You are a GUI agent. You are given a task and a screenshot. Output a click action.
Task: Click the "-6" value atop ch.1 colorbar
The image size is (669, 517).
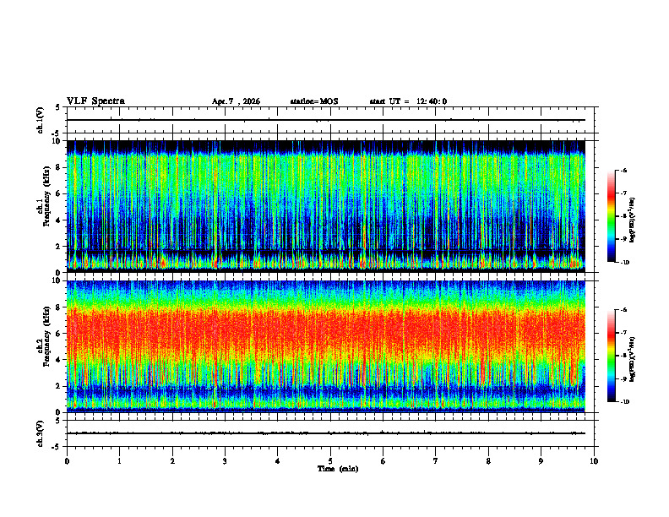tap(623, 170)
